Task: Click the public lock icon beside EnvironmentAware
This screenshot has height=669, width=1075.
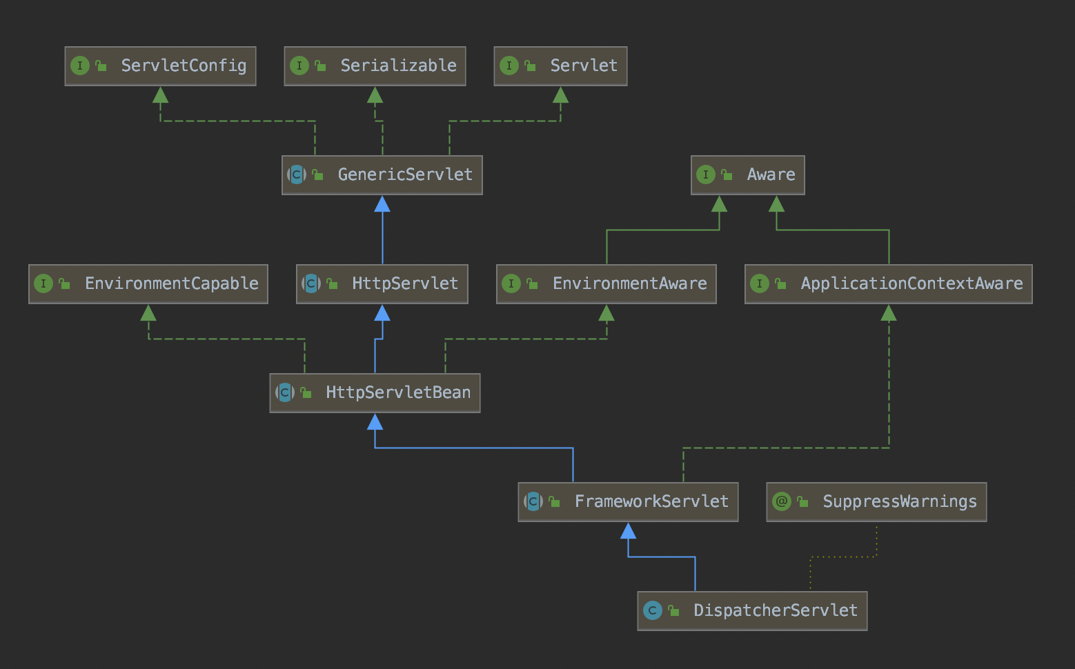Action: (x=532, y=284)
